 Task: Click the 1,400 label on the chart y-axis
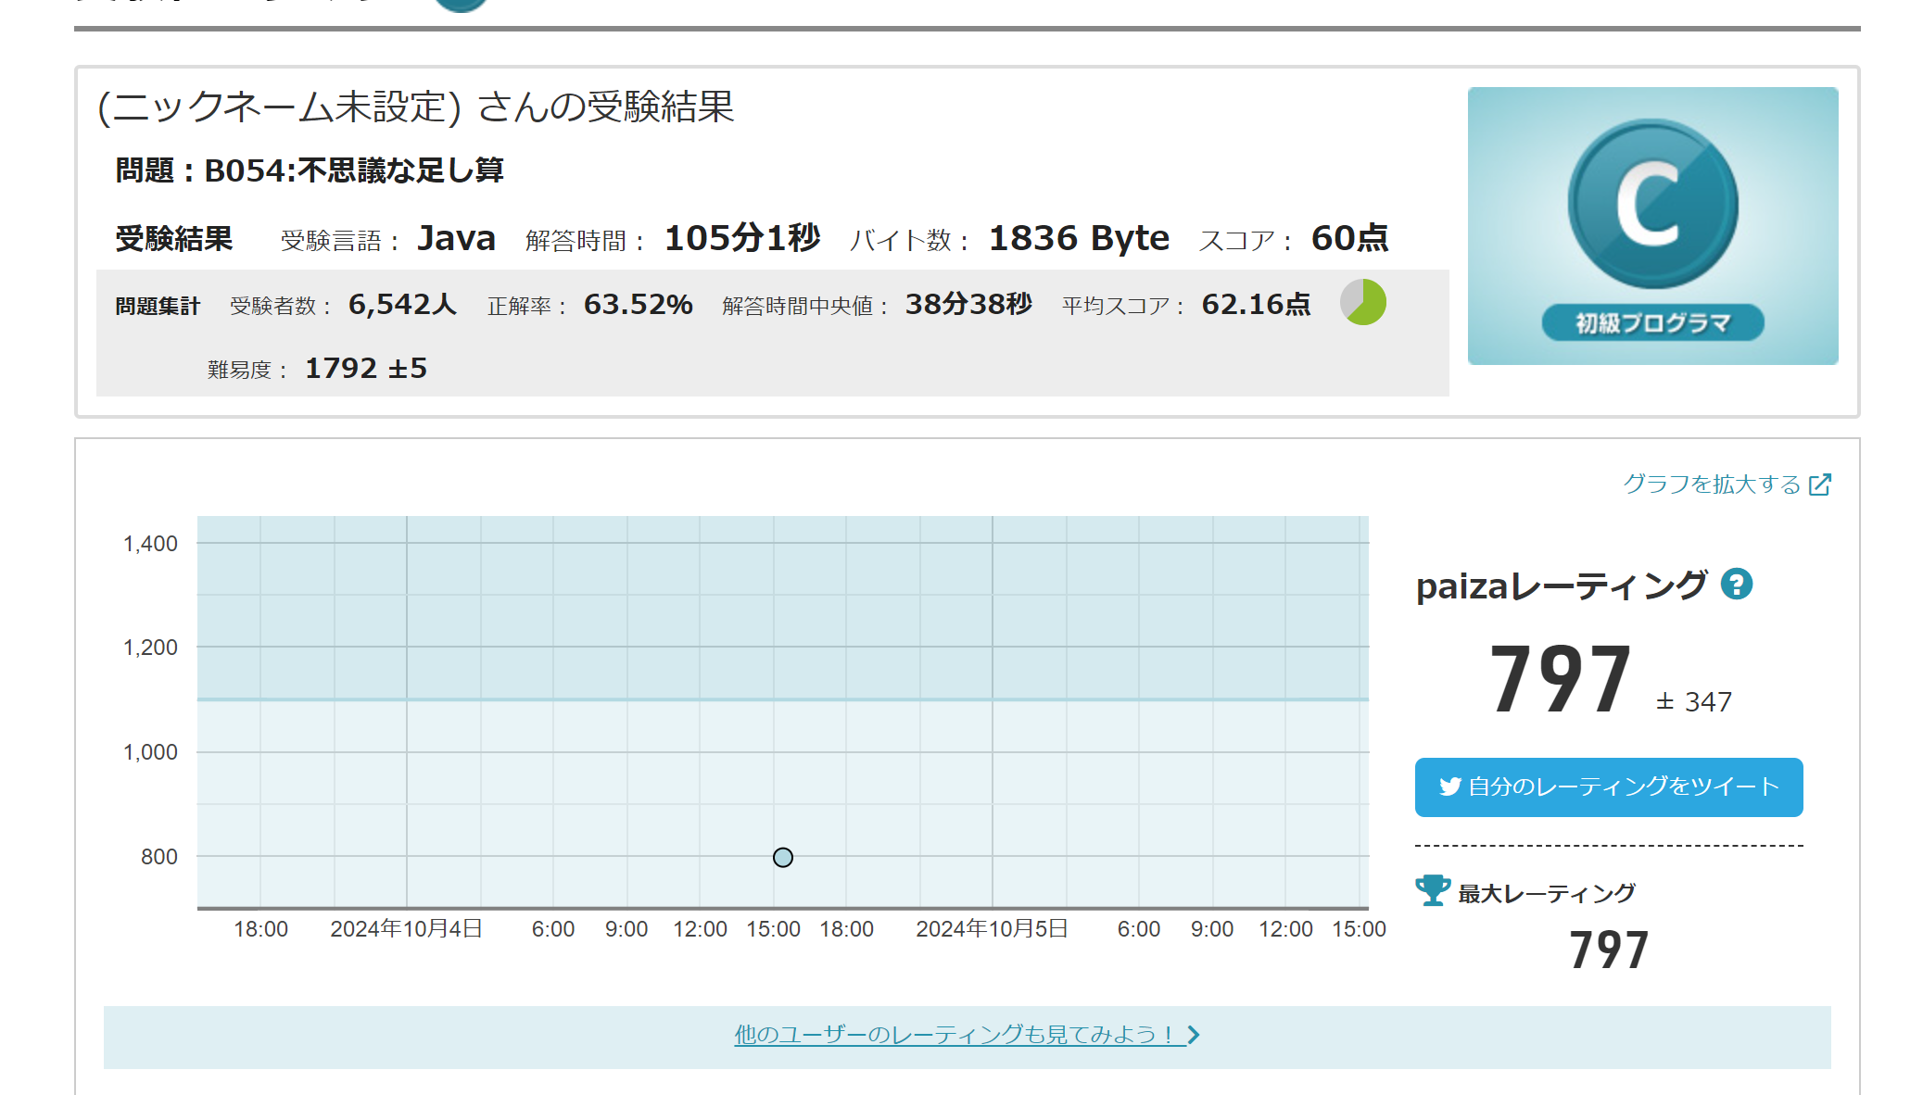coord(150,544)
